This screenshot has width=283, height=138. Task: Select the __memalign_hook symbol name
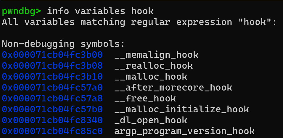(x=156, y=55)
